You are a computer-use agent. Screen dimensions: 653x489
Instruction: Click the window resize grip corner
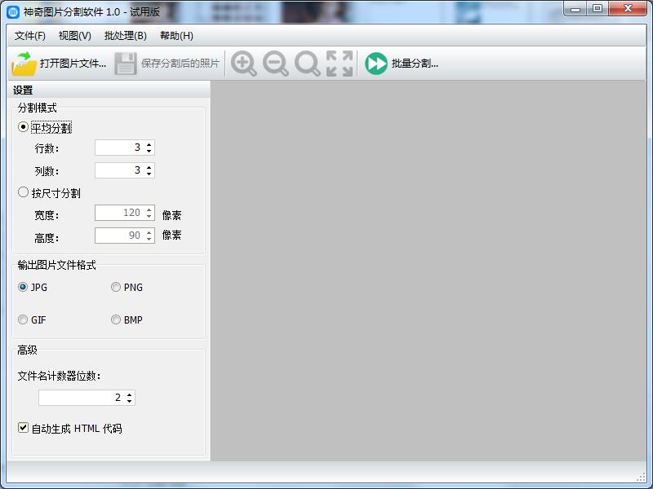click(x=641, y=477)
